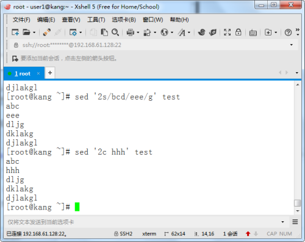Expand the globe encoding dropdown arrow
Image resolution: width=305 pixels, height=242 pixels.
click(172, 32)
